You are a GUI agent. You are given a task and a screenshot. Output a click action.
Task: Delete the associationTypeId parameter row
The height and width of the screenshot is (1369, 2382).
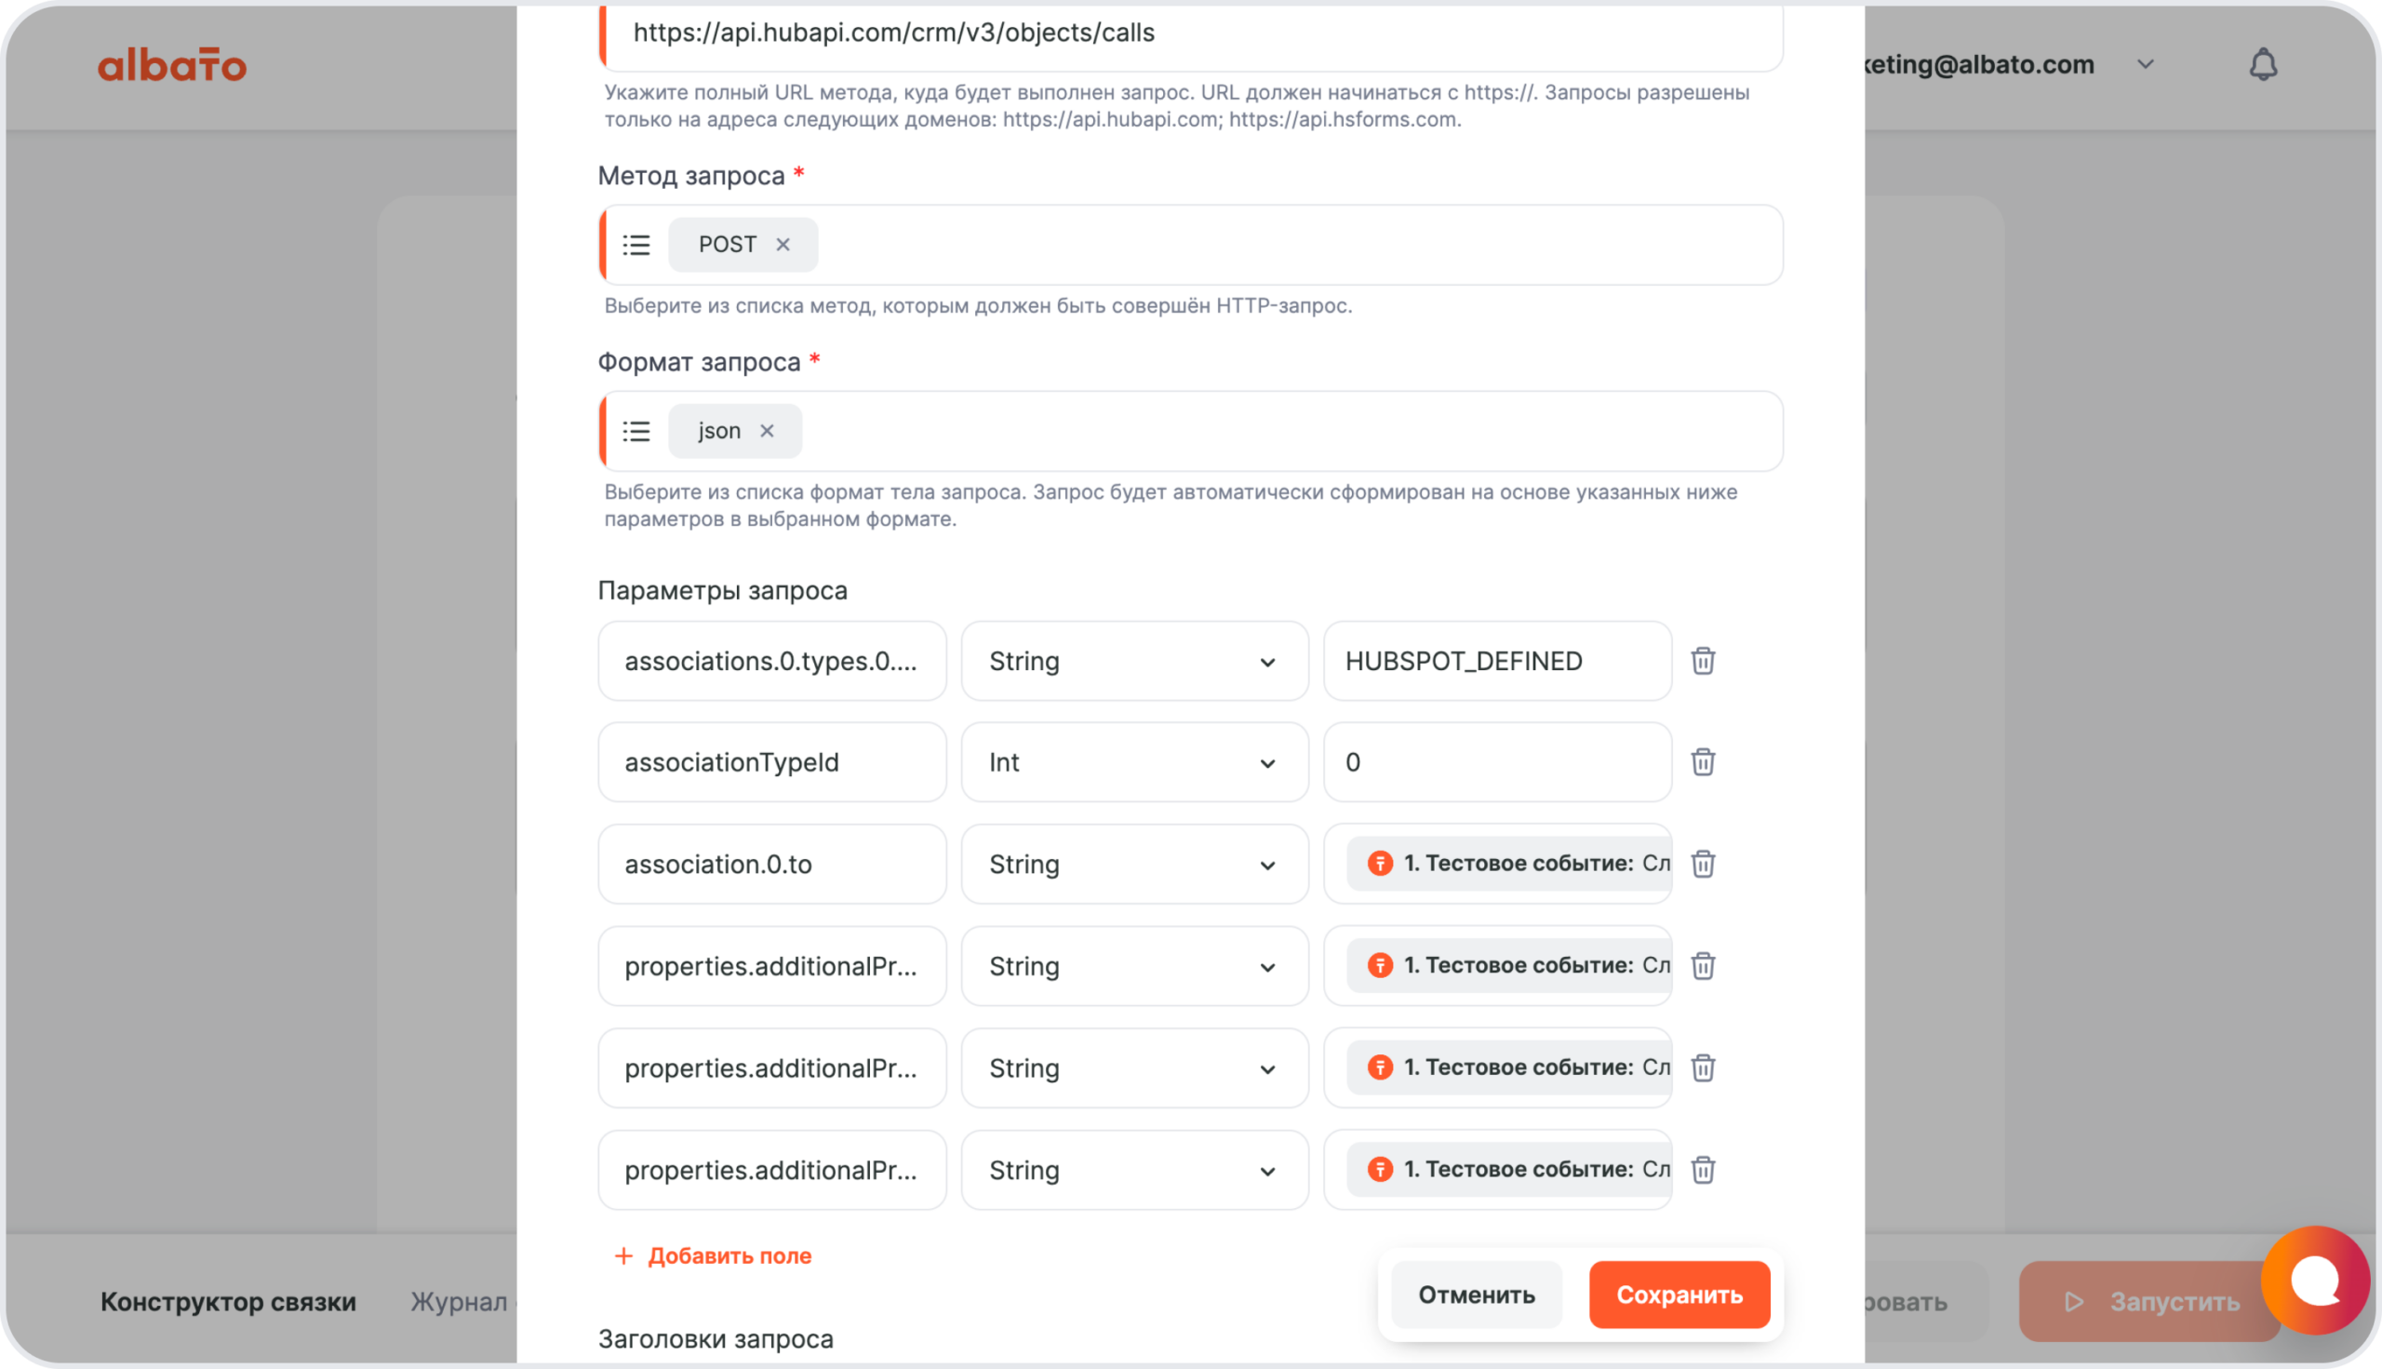point(1703,761)
